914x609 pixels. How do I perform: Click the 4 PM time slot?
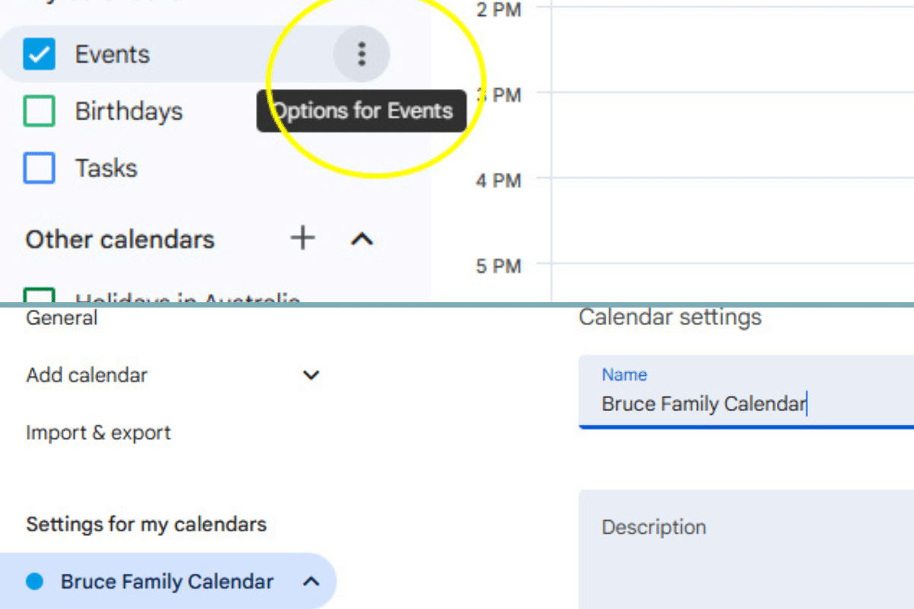point(724,221)
